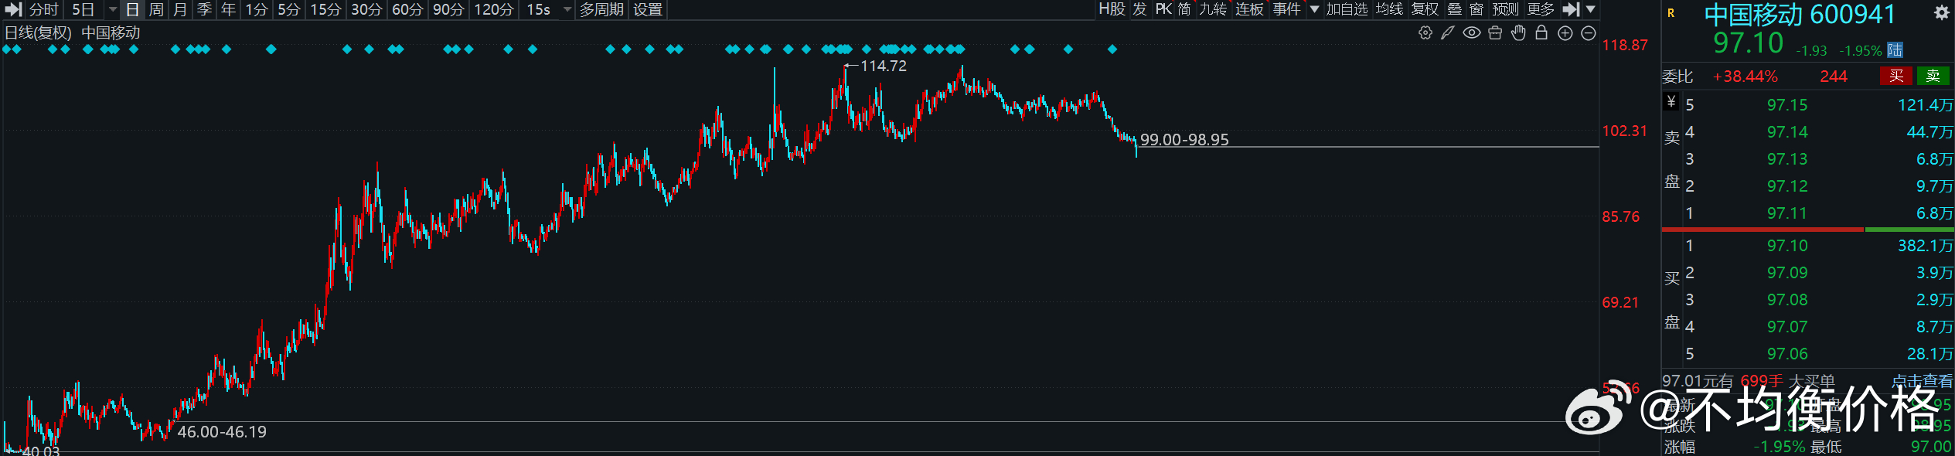This screenshot has height=456, width=1955.
Task: Expand the dropdown arrow after the right collapse icon
Action: 1590,9
